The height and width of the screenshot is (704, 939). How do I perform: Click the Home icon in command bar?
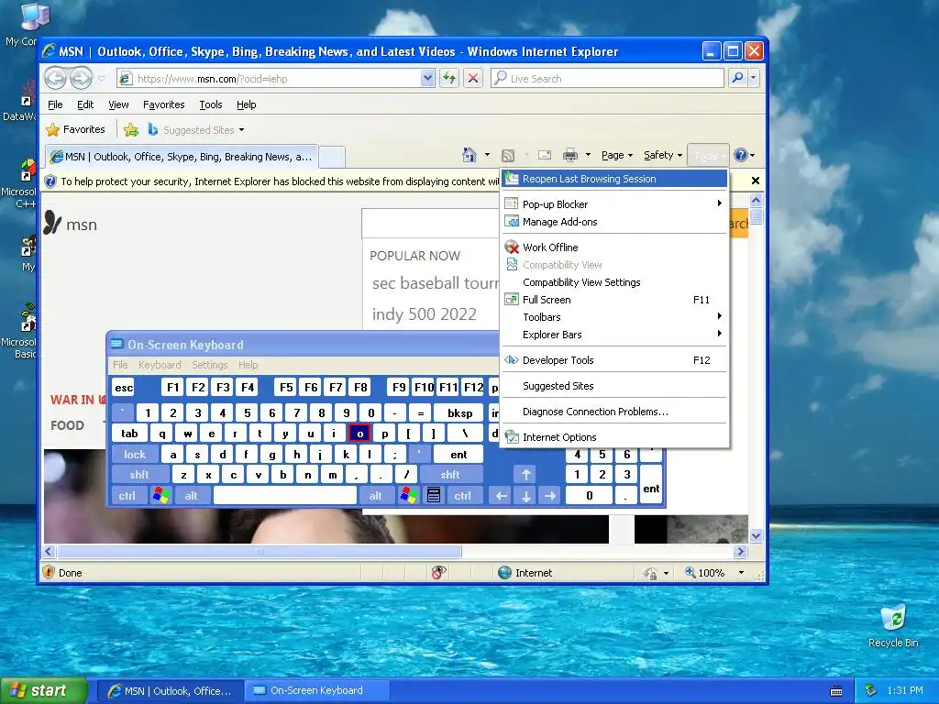(469, 155)
